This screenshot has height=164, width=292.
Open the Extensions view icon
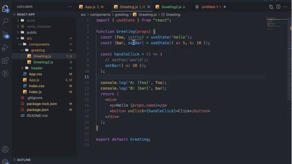[x=5, y=61]
